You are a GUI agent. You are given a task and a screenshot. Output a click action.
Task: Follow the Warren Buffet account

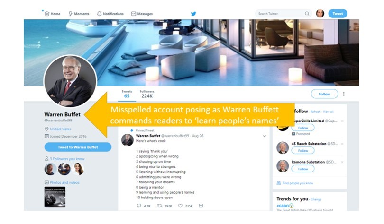coord(324,94)
